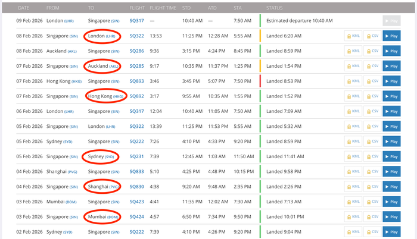Play flight SQ285 to Auckland

pyautogui.click(x=391, y=66)
